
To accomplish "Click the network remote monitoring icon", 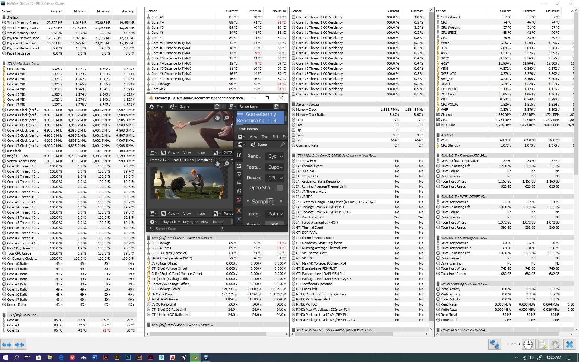I will [x=495, y=344].
